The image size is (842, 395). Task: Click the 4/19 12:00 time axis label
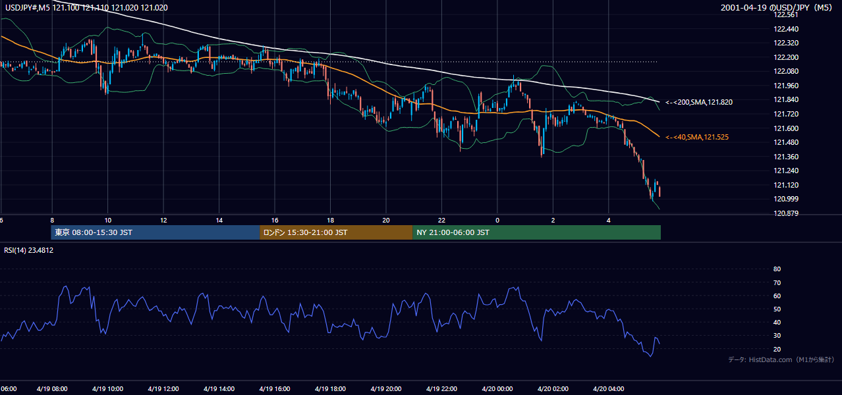click(163, 389)
